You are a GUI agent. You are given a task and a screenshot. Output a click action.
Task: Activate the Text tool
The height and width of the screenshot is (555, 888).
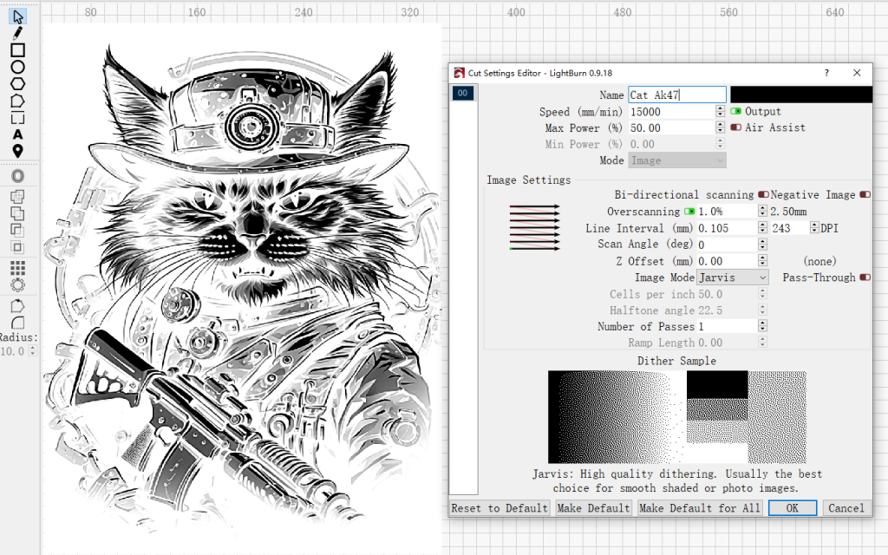[17, 134]
